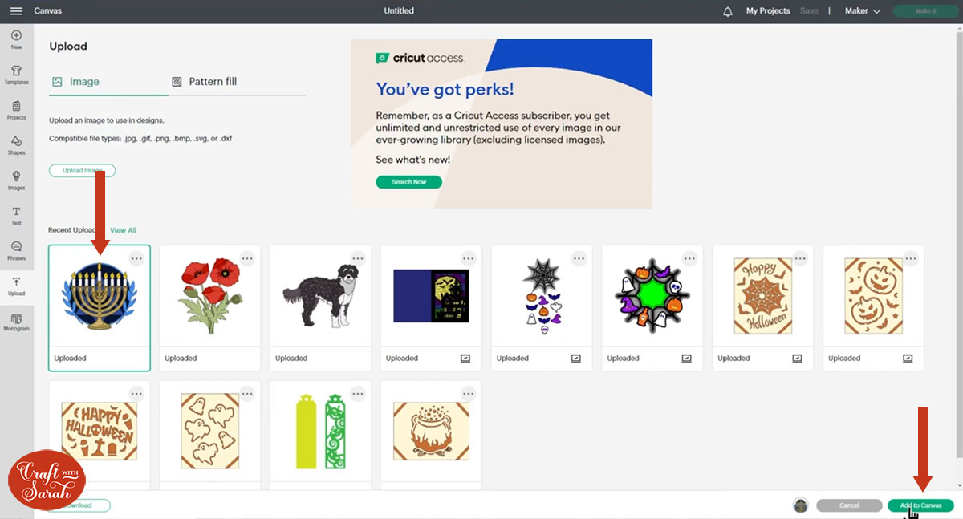The image size is (963, 519).
Task: Open Shapes in the sidebar
Action: click(16, 145)
